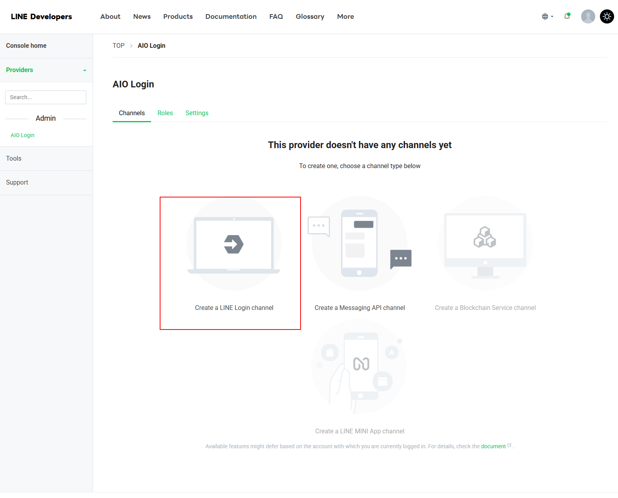Select AIO Login provider in sidebar
Screen dimensions: 618x498
23,135
